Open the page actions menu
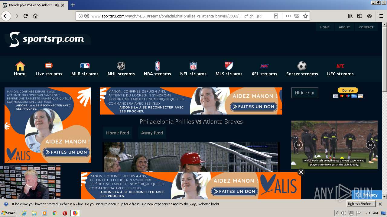 coord(288,16)
